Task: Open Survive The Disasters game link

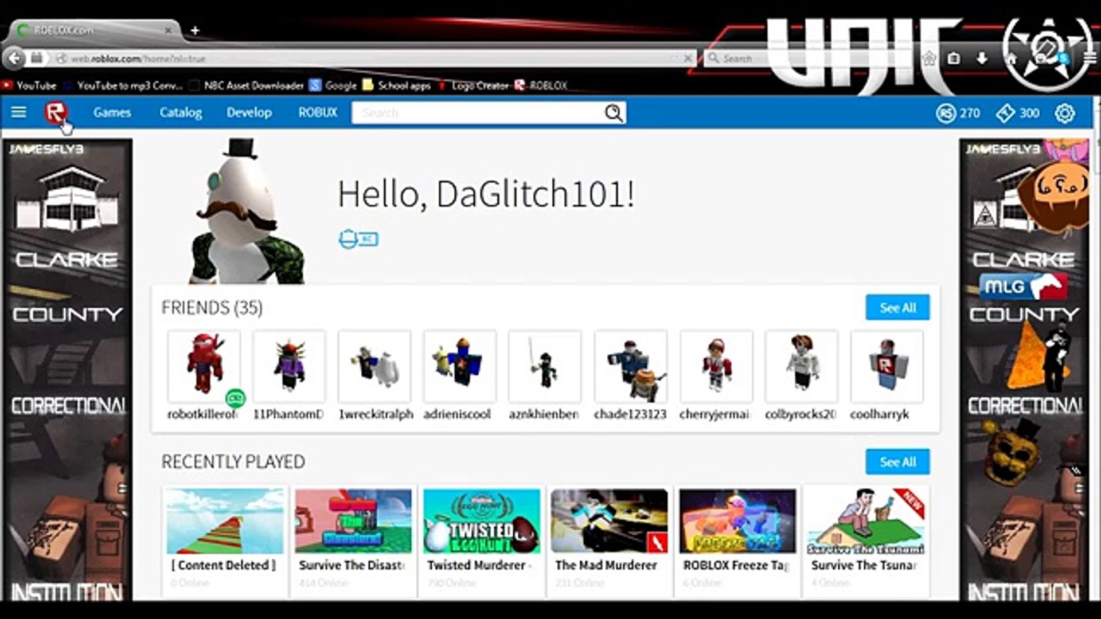Action: [x=352, y=565]
